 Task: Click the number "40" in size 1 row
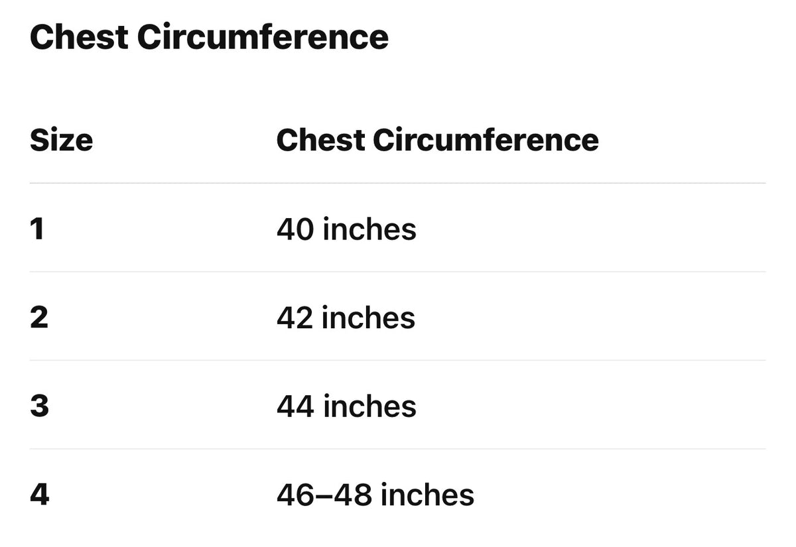[295, 229]
